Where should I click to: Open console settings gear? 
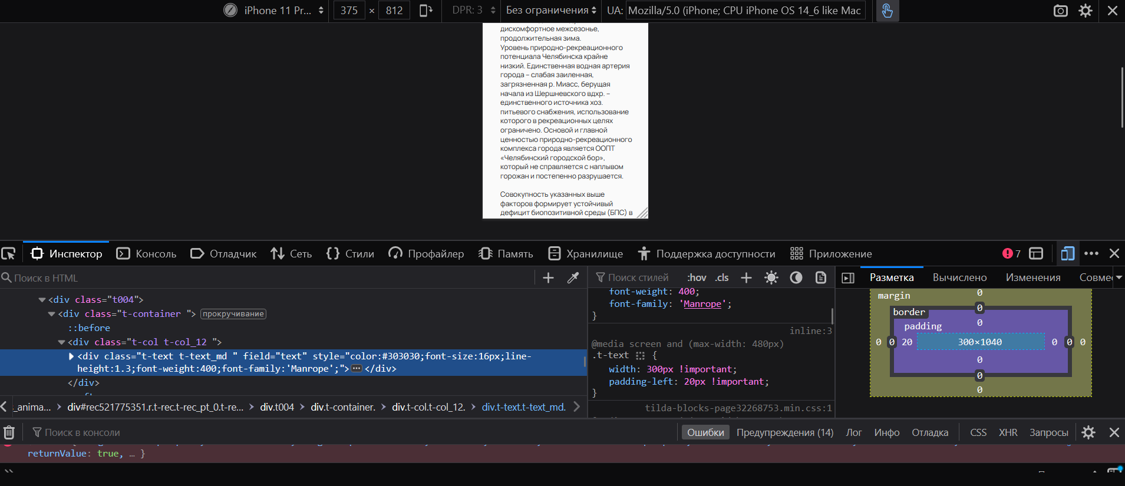click(x=1088, y=432)
